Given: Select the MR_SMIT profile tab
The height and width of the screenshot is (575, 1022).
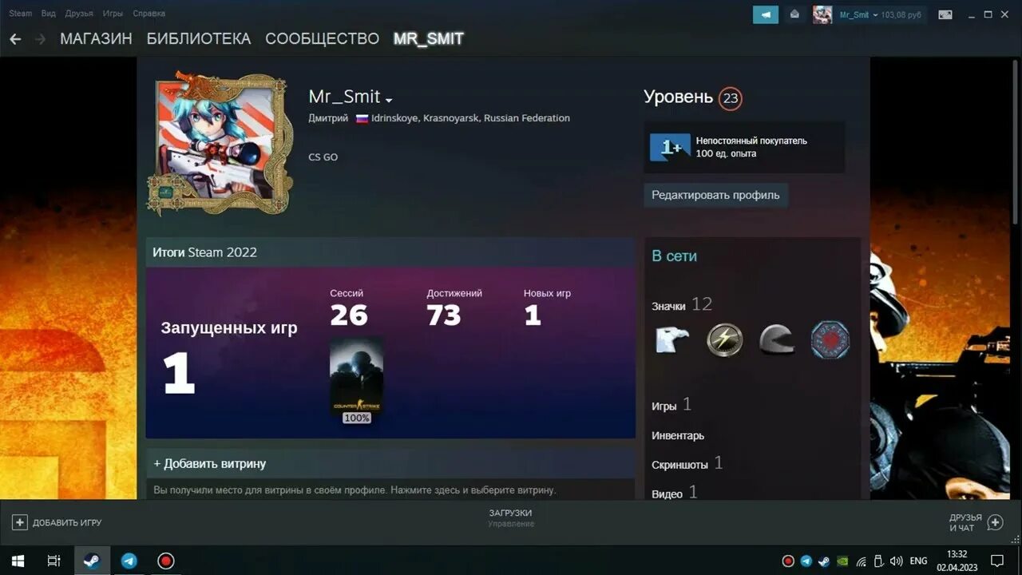Looking at the screenshot, I should pyautogui.click(x=429, y=38).
